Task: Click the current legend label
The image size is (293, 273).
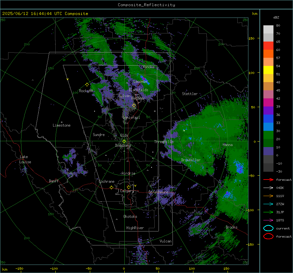Action: click(283, 229)
